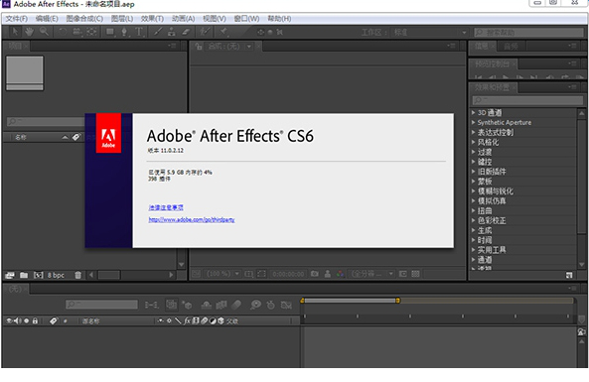The image size is (589, 382).
Task: Create a new composition from Project panel
Action: (39, 275)
